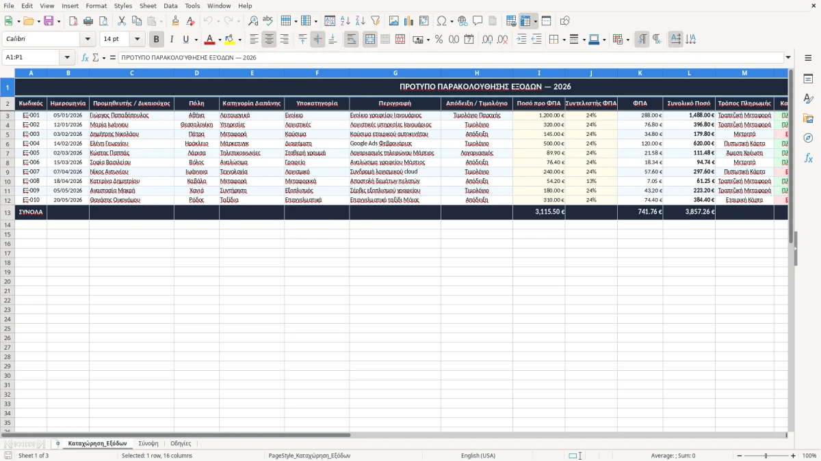821x461 pixels.
Task: Open sidebar Navigator panel icon
Action: tap(808, 138)
